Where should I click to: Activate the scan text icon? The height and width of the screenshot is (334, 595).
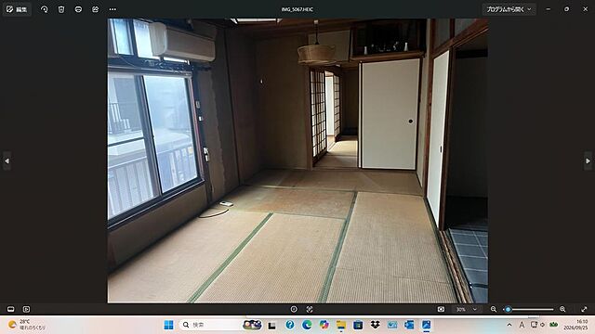coord(310,309)
